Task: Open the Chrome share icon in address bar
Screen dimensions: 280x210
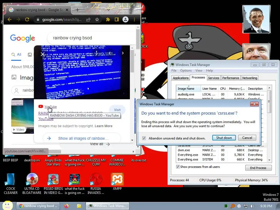Action: (x=88, y=19)
